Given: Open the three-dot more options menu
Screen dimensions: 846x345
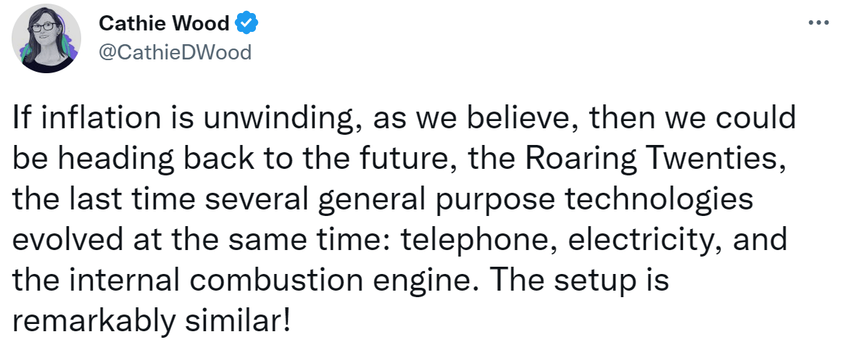Looking at the screenshot, I should tap(818, 23).
